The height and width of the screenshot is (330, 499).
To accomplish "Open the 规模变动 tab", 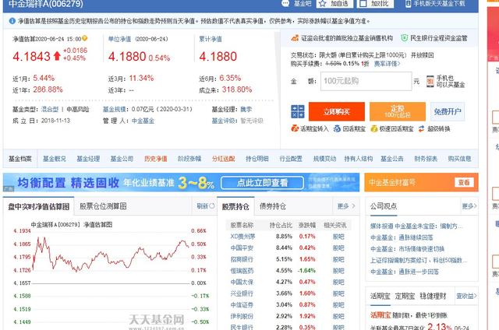I will [x=324, y=159].
